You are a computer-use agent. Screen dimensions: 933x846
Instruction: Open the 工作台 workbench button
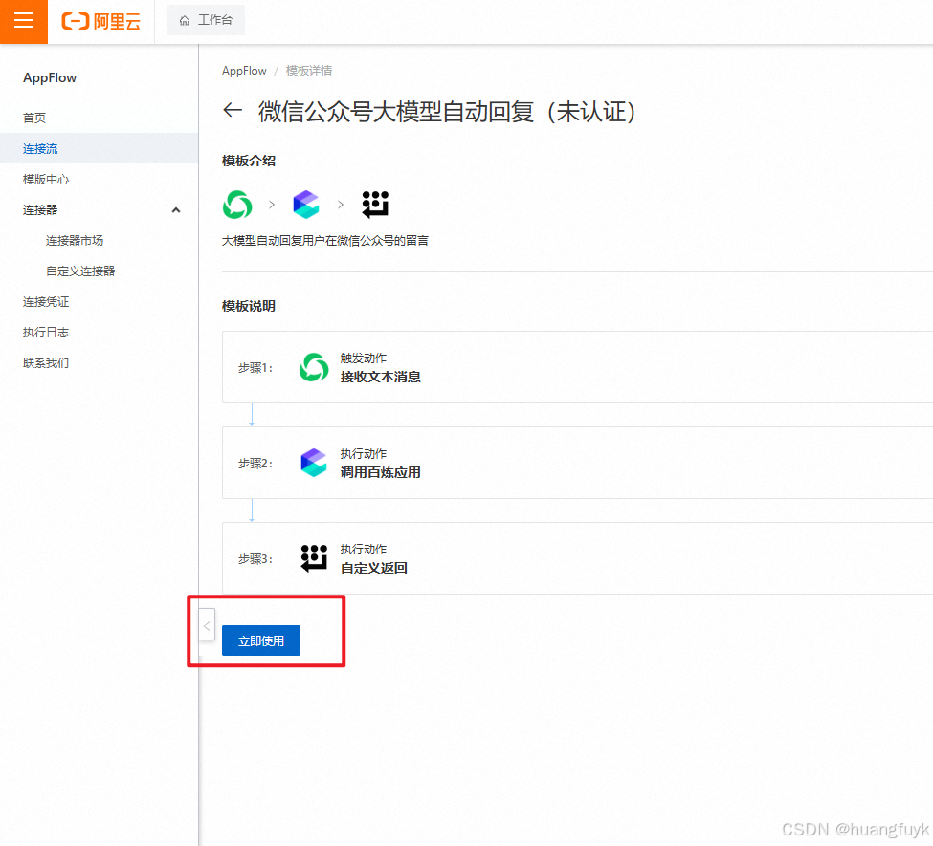pos(206,21)
